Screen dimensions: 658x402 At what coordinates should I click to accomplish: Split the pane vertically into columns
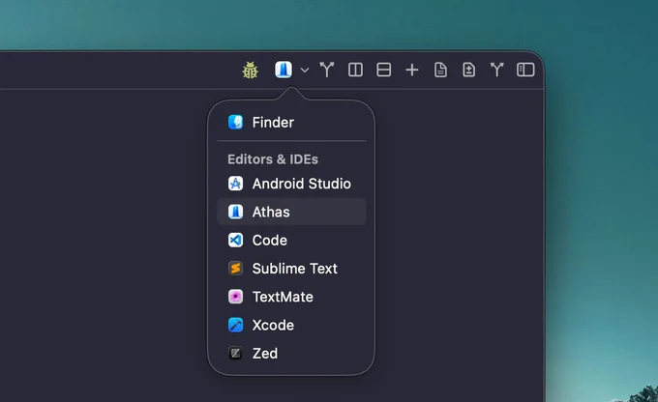tap(355, 70)
